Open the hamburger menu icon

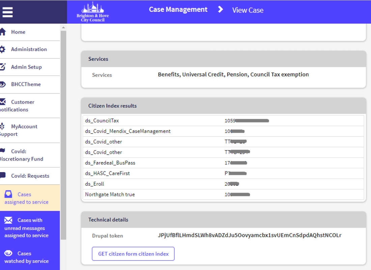tap(7, 12)
